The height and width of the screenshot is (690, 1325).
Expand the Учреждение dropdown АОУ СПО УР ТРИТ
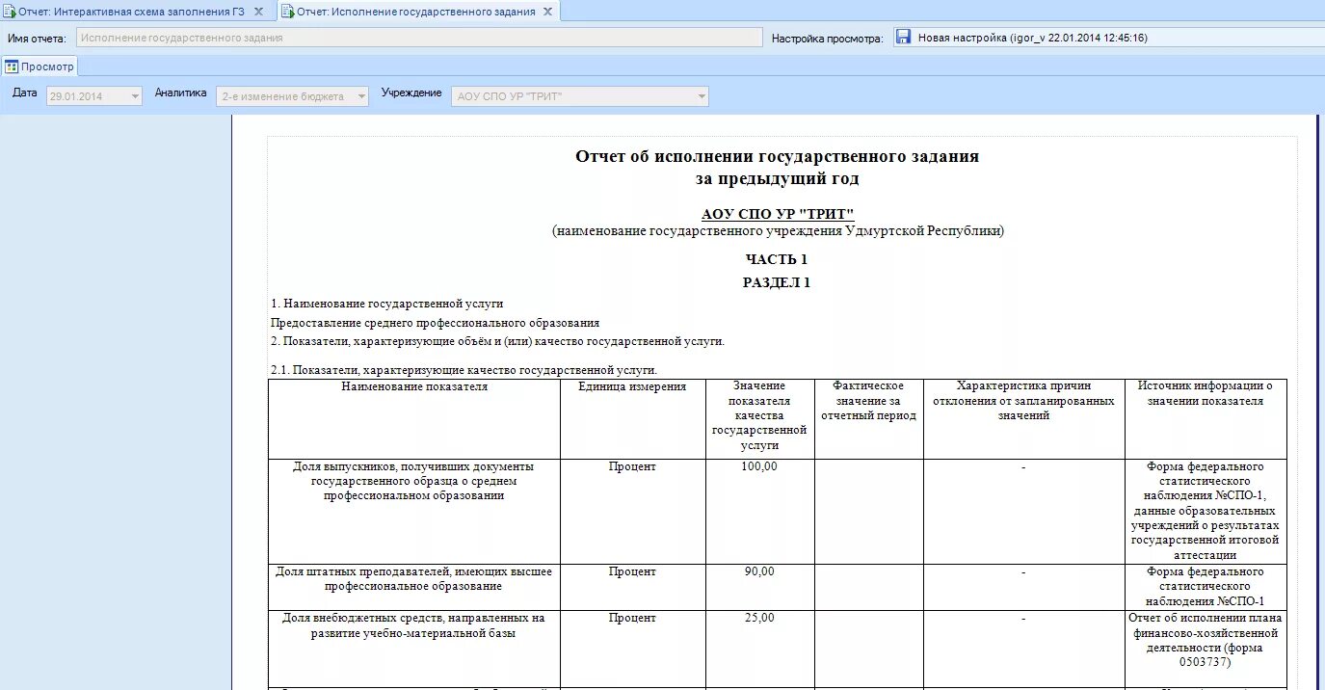702,96
